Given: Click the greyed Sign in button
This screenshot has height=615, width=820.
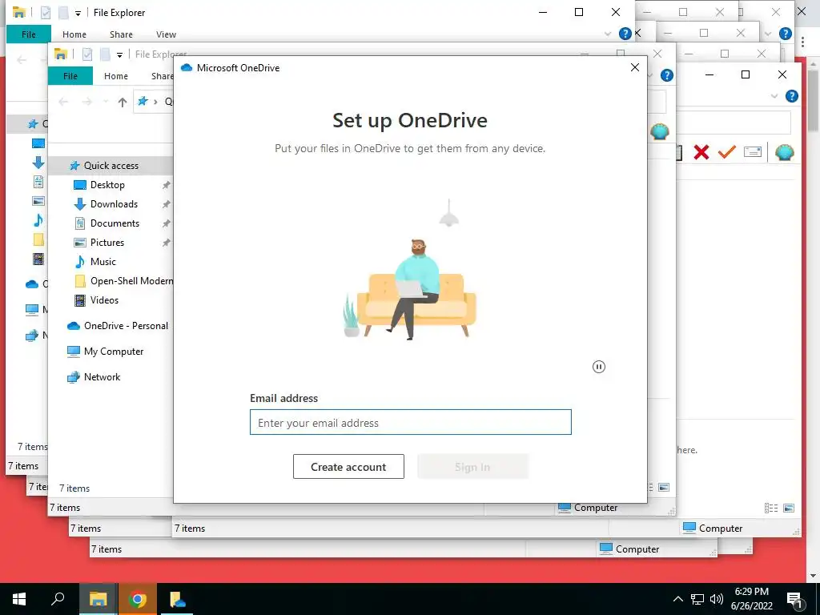Looking at the screenshot, I should point(472,467).
